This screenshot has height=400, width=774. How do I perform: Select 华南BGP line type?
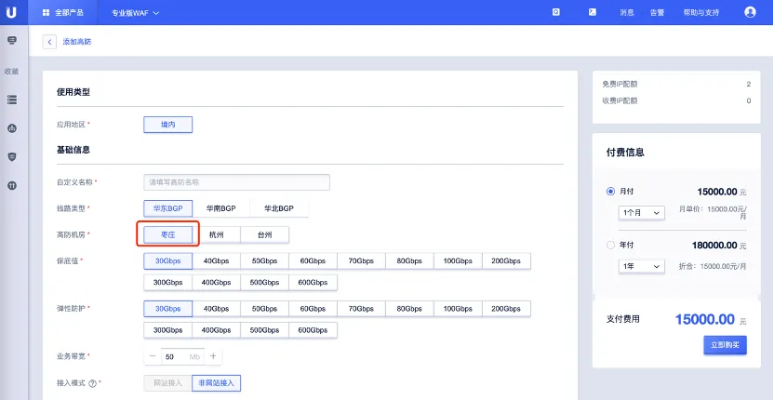(x=221, y=208)
